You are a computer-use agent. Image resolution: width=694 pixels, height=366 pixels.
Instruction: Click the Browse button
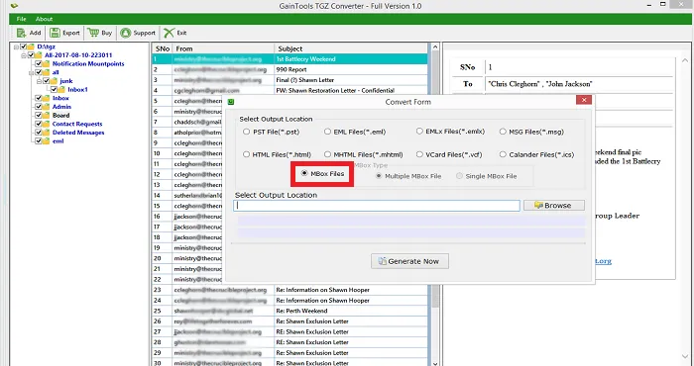click(553, 206)
